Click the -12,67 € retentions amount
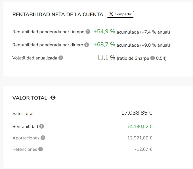193x169 pixels. [x=143, y=149]
